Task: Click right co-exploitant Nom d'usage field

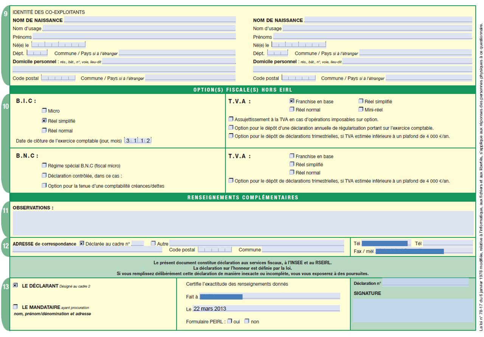Action: [x=377, y=28]
